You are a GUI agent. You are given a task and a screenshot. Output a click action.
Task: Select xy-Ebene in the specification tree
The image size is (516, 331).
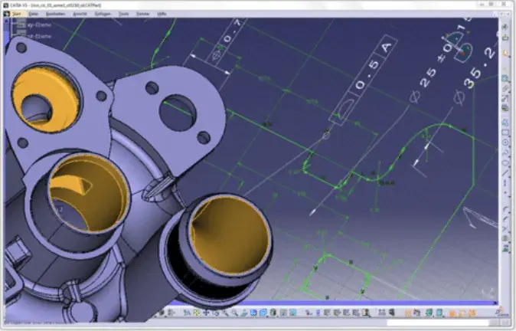[x=39, y=25]
